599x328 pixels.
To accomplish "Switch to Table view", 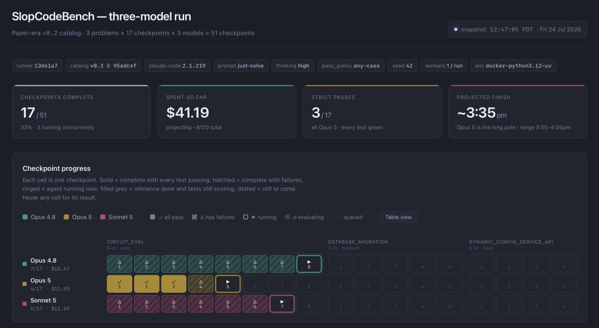I will [x=398, y=217].
